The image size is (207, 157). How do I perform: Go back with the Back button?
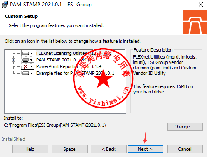click(109, 149)
